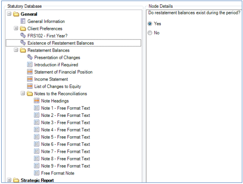The height and width of the screenshot is (184, 243).
Task: Click the Note 1 - Free Format Text icon
Action: coord(37,108)
